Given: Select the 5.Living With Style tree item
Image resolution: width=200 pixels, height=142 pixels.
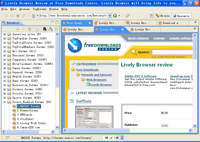Looking at the screenshot, I should 31,123.
